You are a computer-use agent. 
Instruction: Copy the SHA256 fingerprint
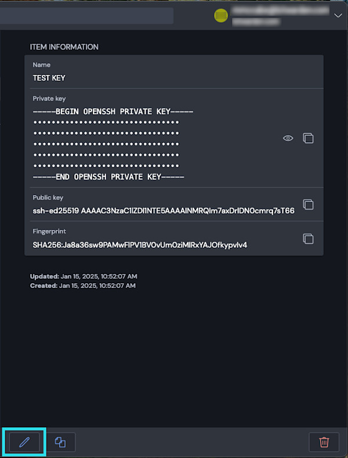tap(309, 239)
